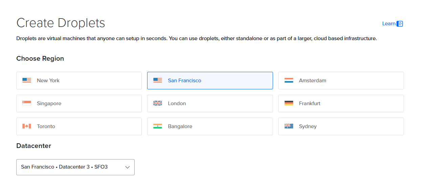Click the document icon next to Learn

pos(400,24)
